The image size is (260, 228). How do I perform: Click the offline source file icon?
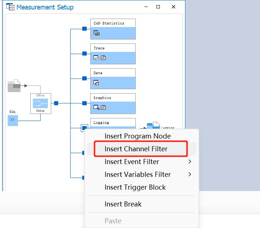pos(14,86)
